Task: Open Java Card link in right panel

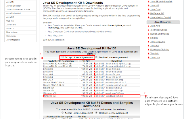Action: [155, 9]
